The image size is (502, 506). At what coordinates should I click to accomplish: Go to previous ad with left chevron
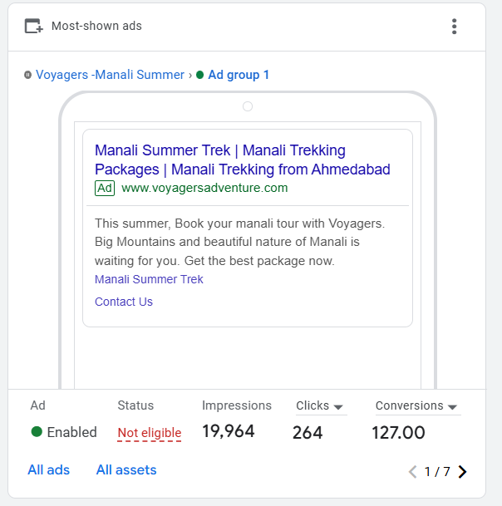coord(413,472)
